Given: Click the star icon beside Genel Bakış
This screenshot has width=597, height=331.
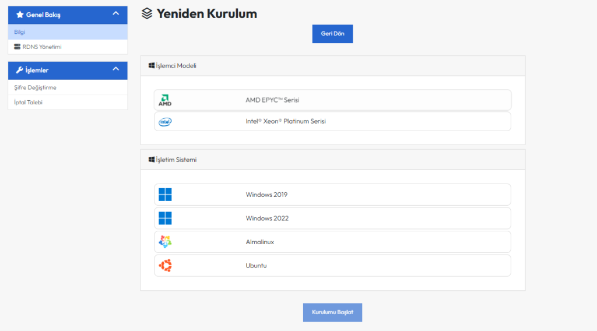Looking at the screenshot, I should coord(20,15).
